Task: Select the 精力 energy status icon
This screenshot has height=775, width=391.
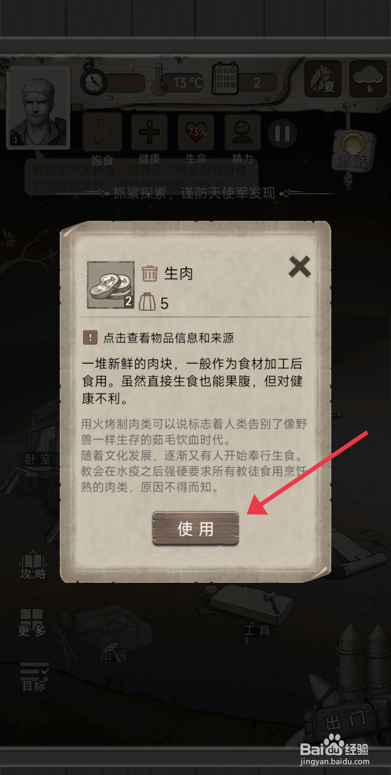Action: point(243,132)
